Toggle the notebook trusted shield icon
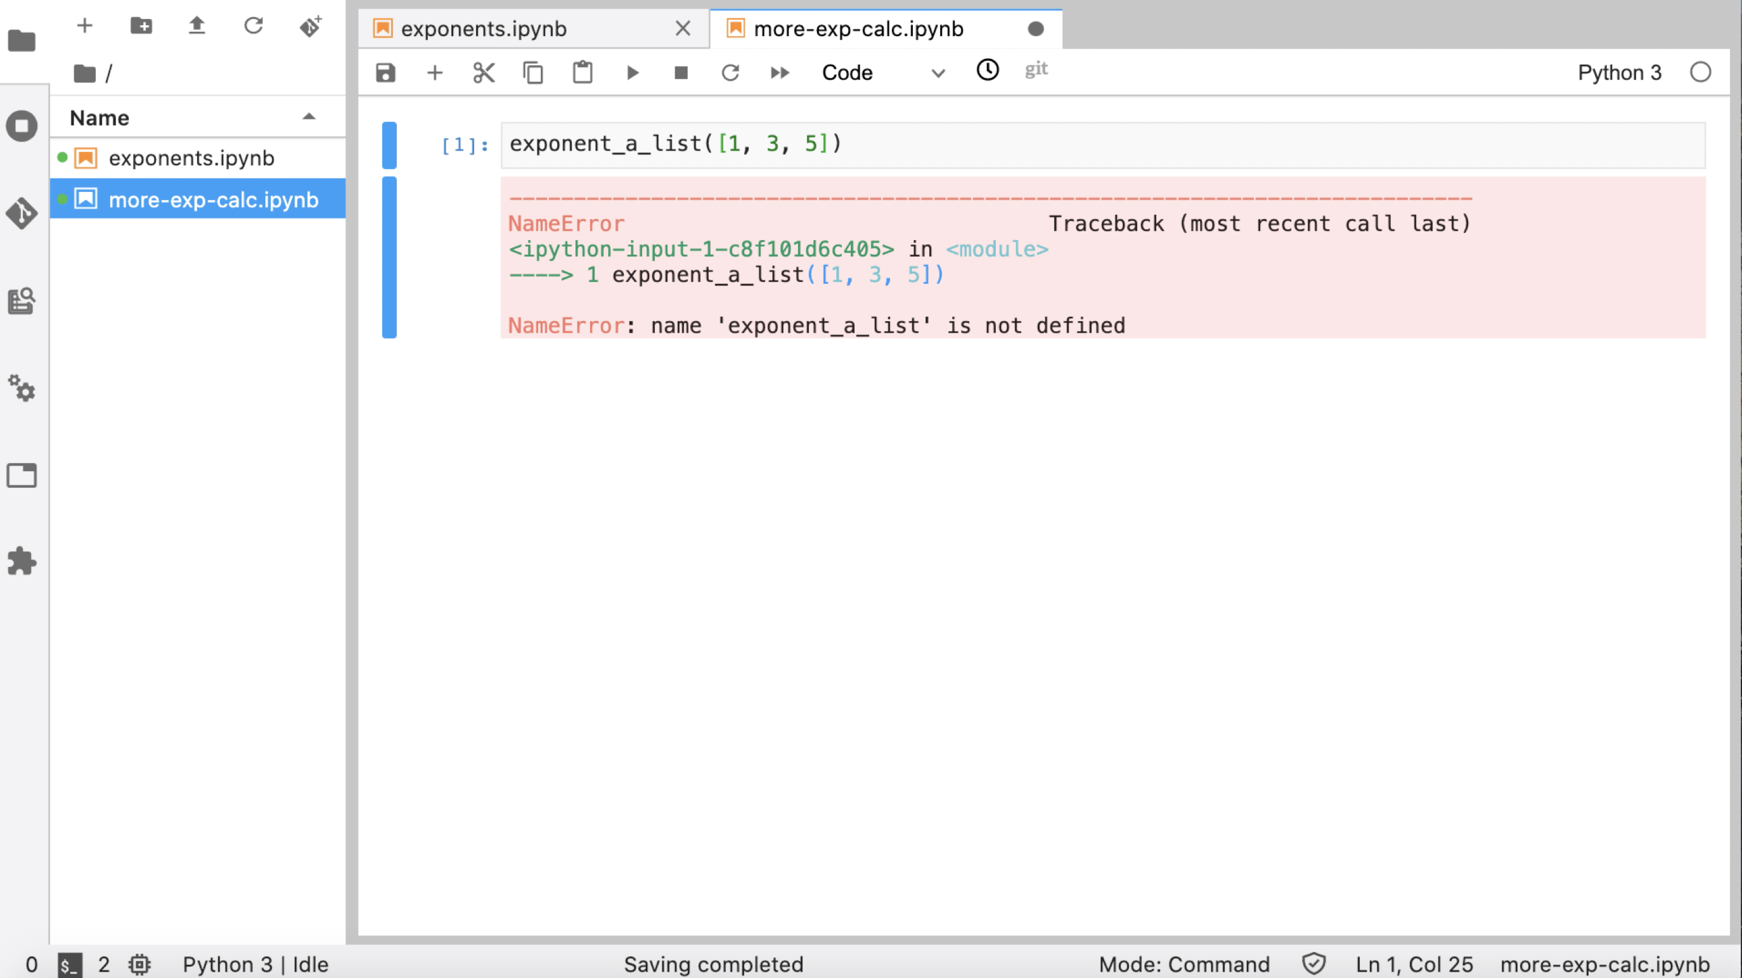The height and width of the screenshot is (978, 1742). tap(1313, 964)
